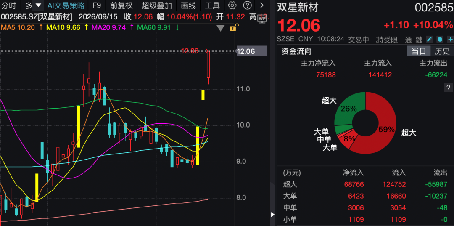
Task: Collapse the side panel with white arrow
Action: click(x=272, y=215)
